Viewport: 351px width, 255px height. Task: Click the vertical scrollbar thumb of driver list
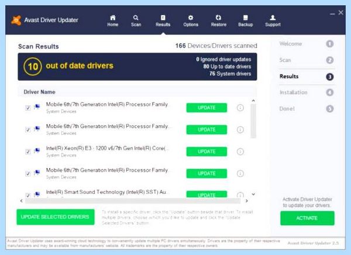253,121
